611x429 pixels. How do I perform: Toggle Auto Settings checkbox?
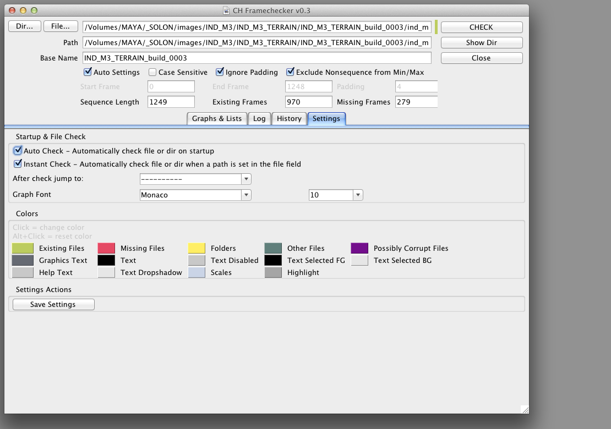click(88, 72)
